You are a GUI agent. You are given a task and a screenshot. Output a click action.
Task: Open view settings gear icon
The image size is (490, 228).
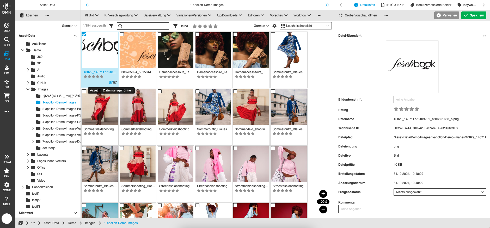click(274, 26)
